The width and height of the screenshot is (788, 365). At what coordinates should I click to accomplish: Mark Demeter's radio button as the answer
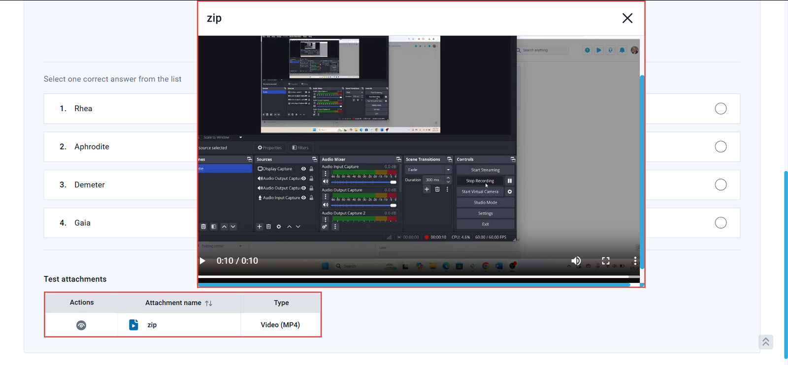tap(720, 185)
